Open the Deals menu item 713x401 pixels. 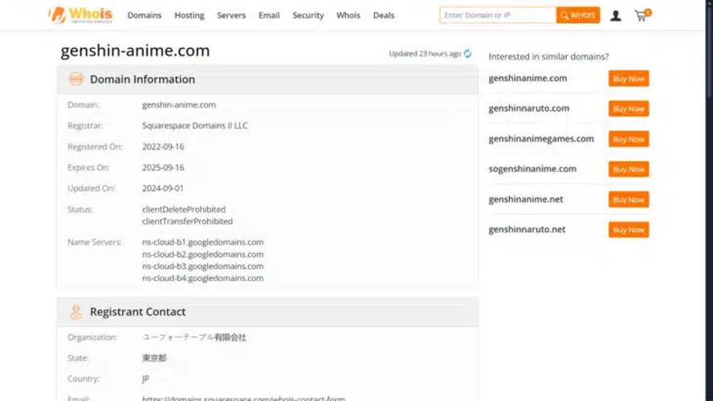(384, 15)
